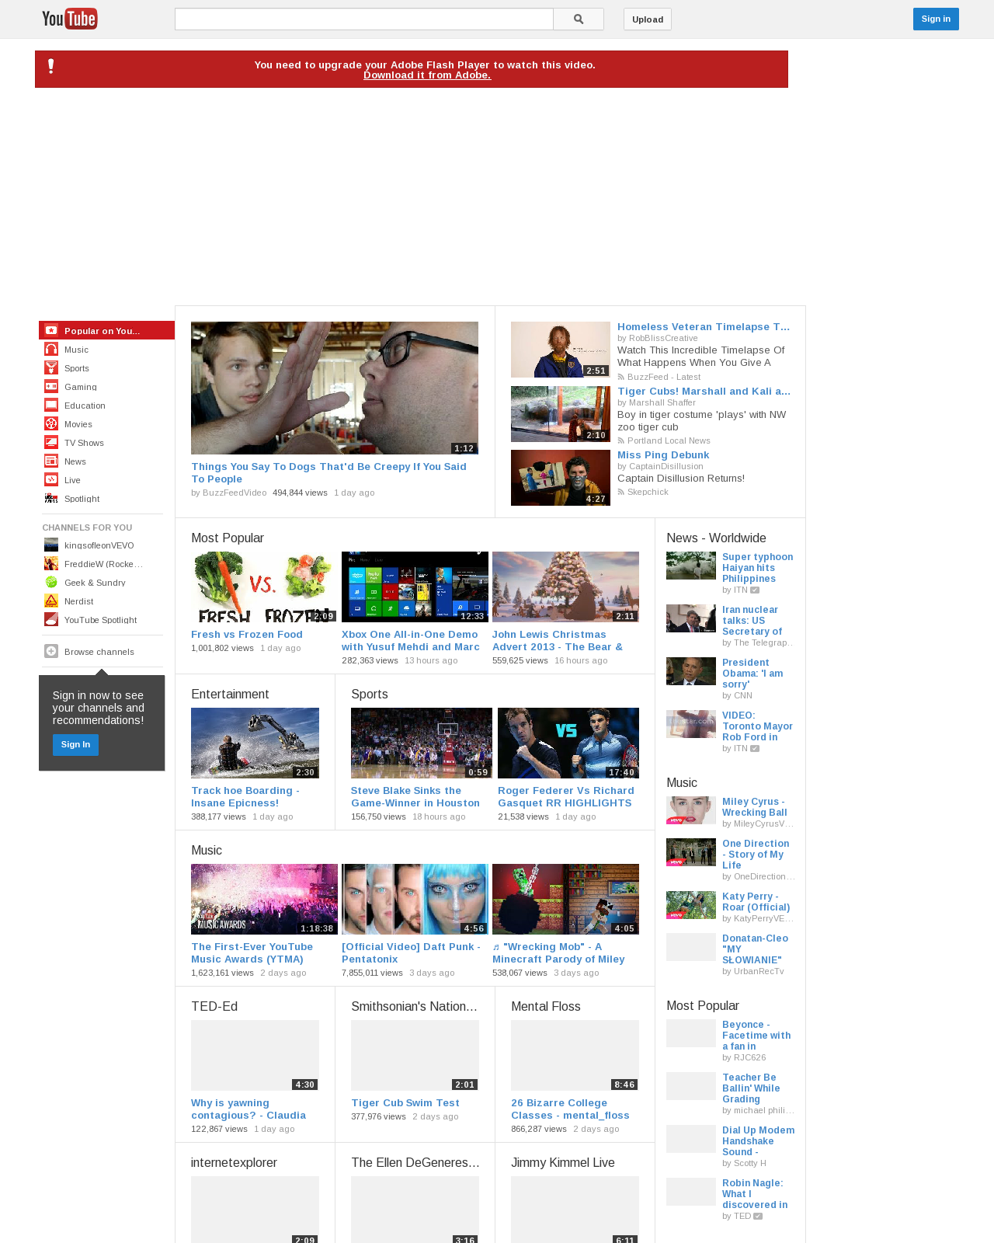Click the Popular on YouTube star icon
This screenshot has height=1243, width=994.
tap(51, 330)
